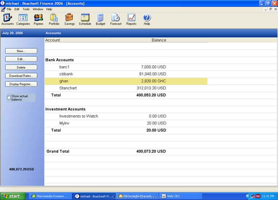Viewport: 278px width, 200px height.
Task: Open the Categories toolbar icon
Action: (x=23, y=19)
